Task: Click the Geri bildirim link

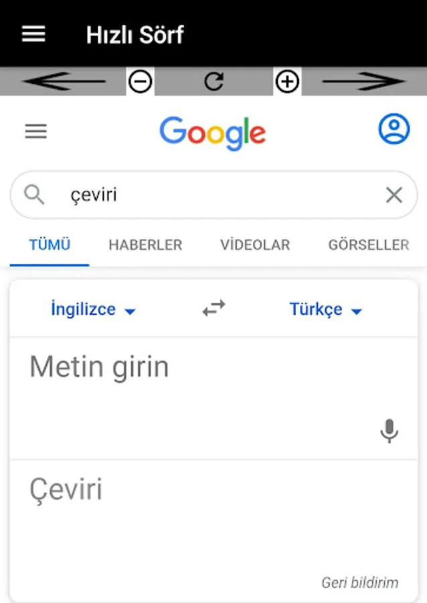Action: [359, 582]
